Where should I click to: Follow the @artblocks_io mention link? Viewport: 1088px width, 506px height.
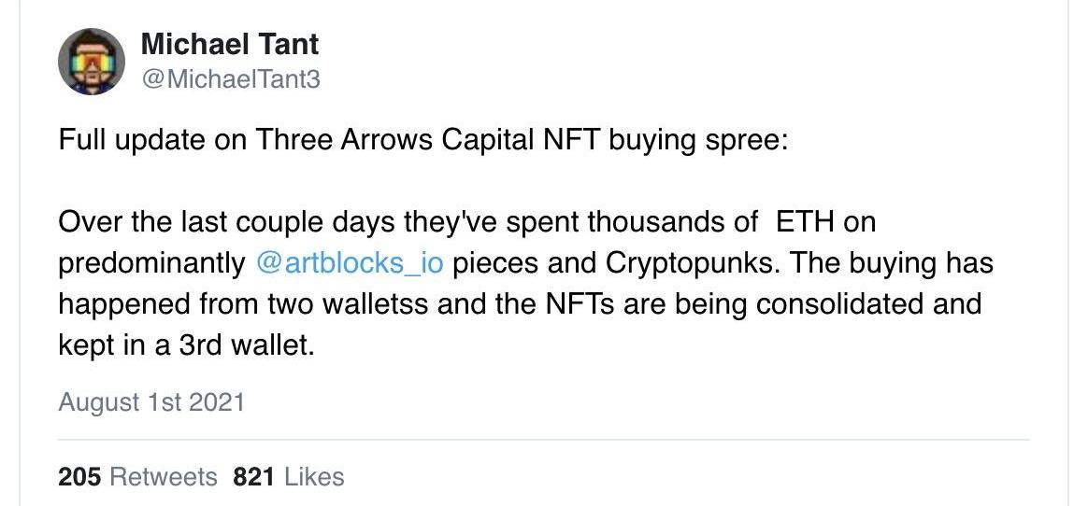pos(349,264)
